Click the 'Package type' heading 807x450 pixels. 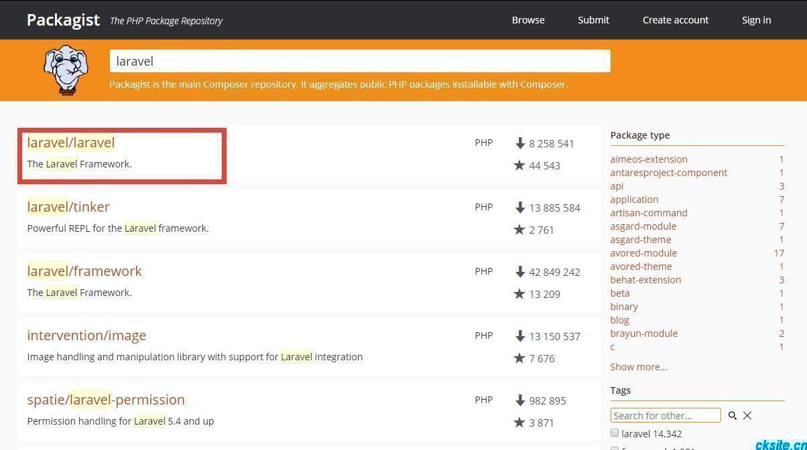tap(640, 135)
